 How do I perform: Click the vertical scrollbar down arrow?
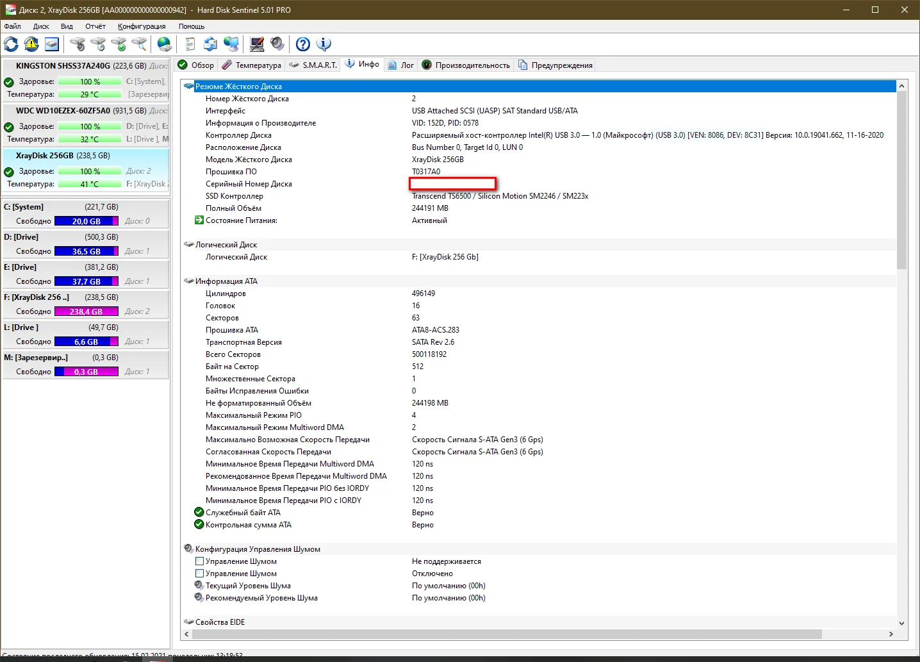902,623
